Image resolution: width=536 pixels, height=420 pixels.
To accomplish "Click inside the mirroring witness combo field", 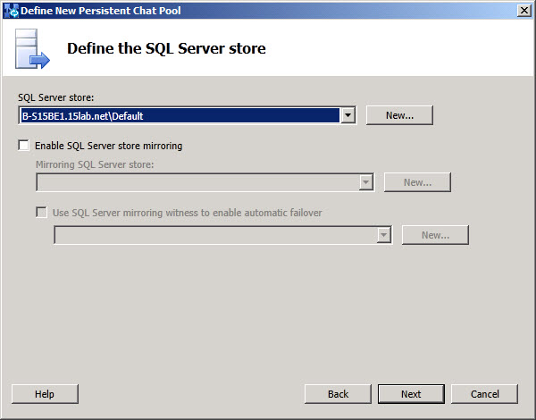I will click(214, 235).
